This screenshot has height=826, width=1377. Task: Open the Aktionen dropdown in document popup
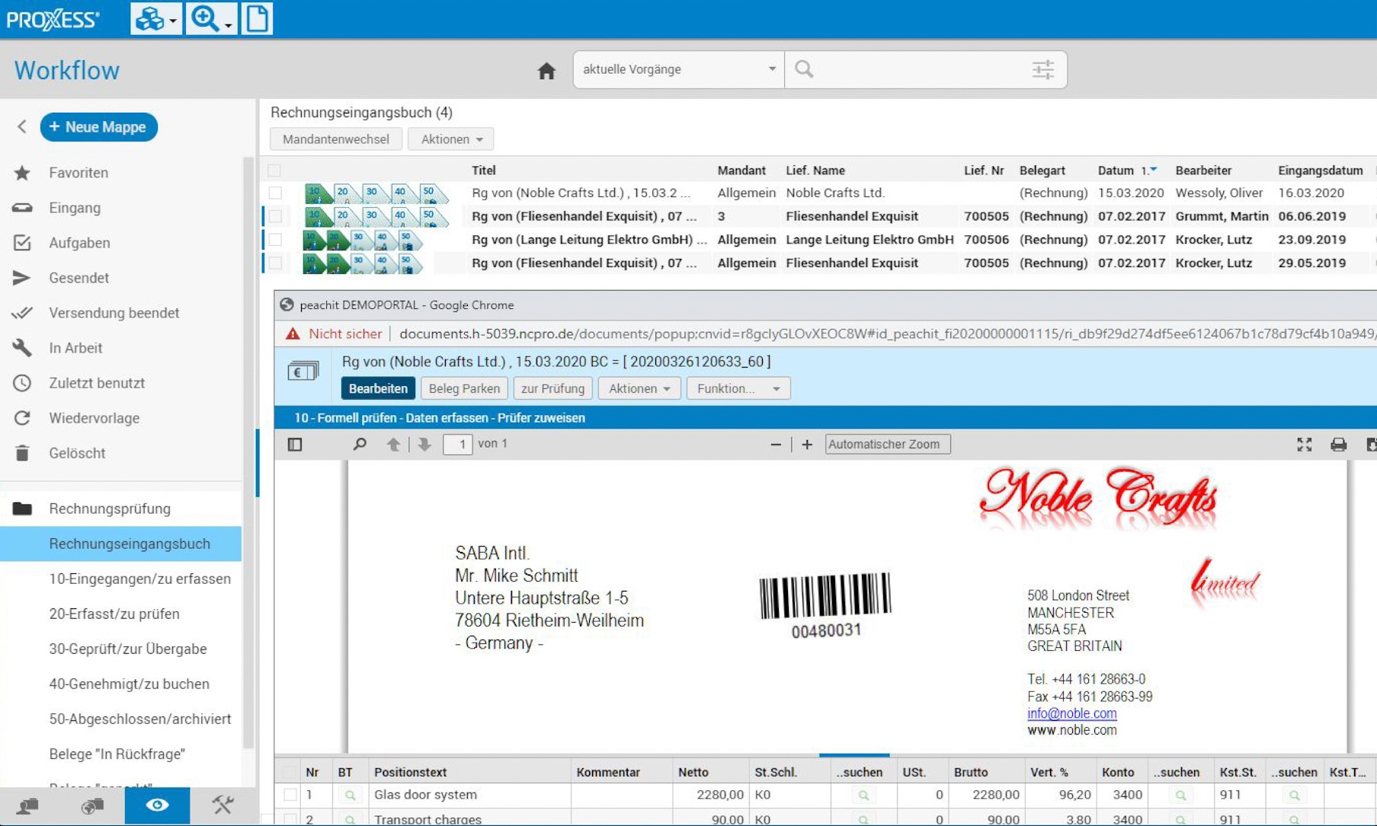639,388
